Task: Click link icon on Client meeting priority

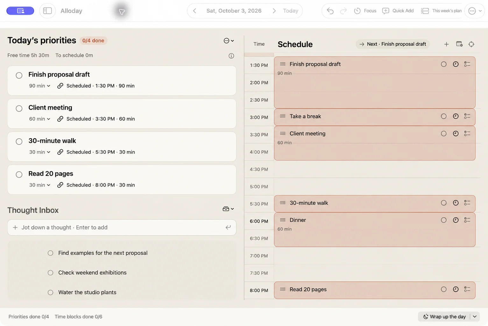Action: tap(60, 119)
